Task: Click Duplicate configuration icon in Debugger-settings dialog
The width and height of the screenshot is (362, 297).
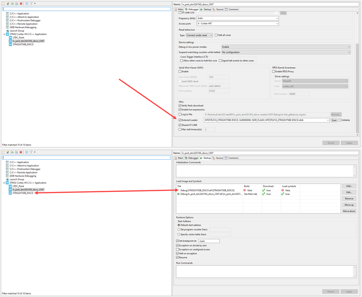Action: click(17, 4)
